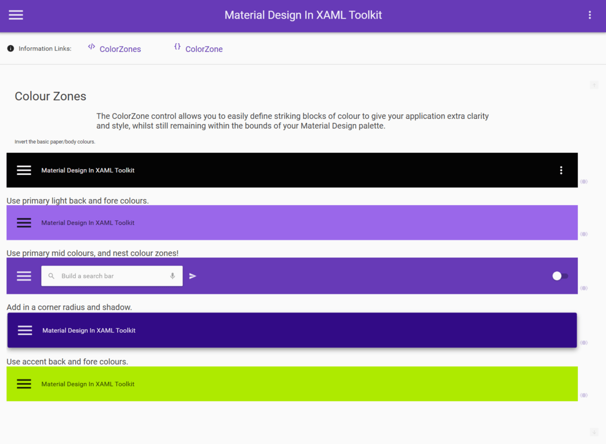
Task: Click the hamburger icon in the lime accent zone
Action: pyautogui.click(x=24, y=384)
